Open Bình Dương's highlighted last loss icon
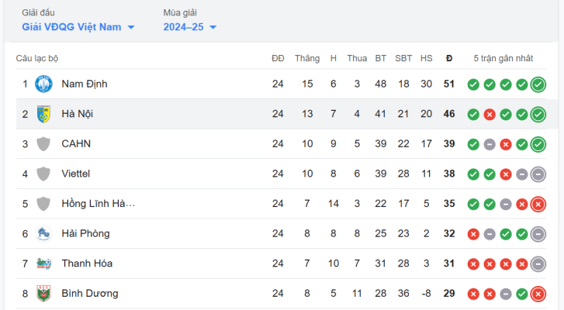Screen dimensions: 564x310 (538, 294)
